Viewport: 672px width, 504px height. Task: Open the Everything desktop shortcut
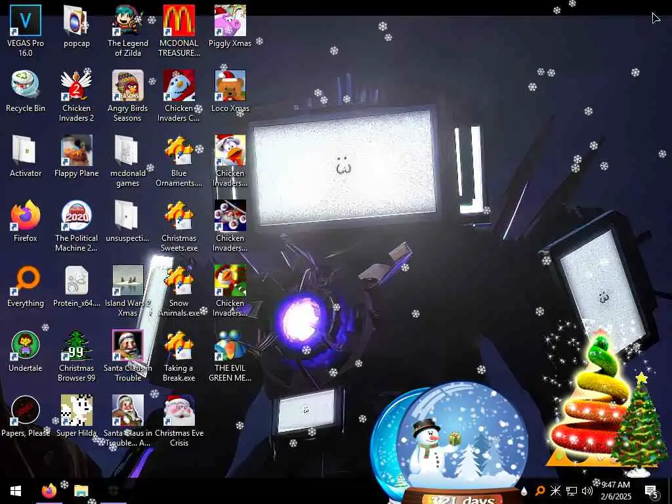(x=26, y=286)
